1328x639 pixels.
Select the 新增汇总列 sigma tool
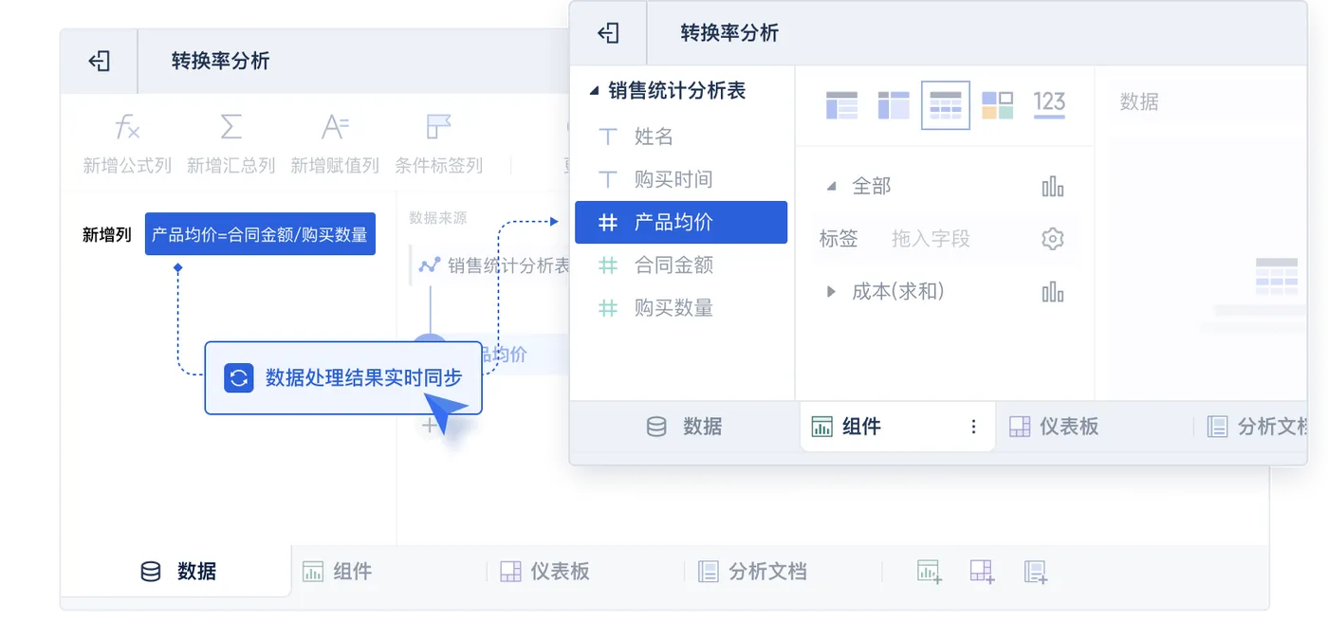[231, 144]
